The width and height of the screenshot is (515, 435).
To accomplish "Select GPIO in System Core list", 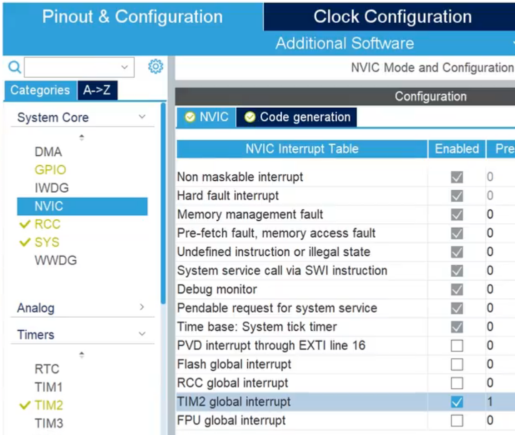I will point(50,170).
